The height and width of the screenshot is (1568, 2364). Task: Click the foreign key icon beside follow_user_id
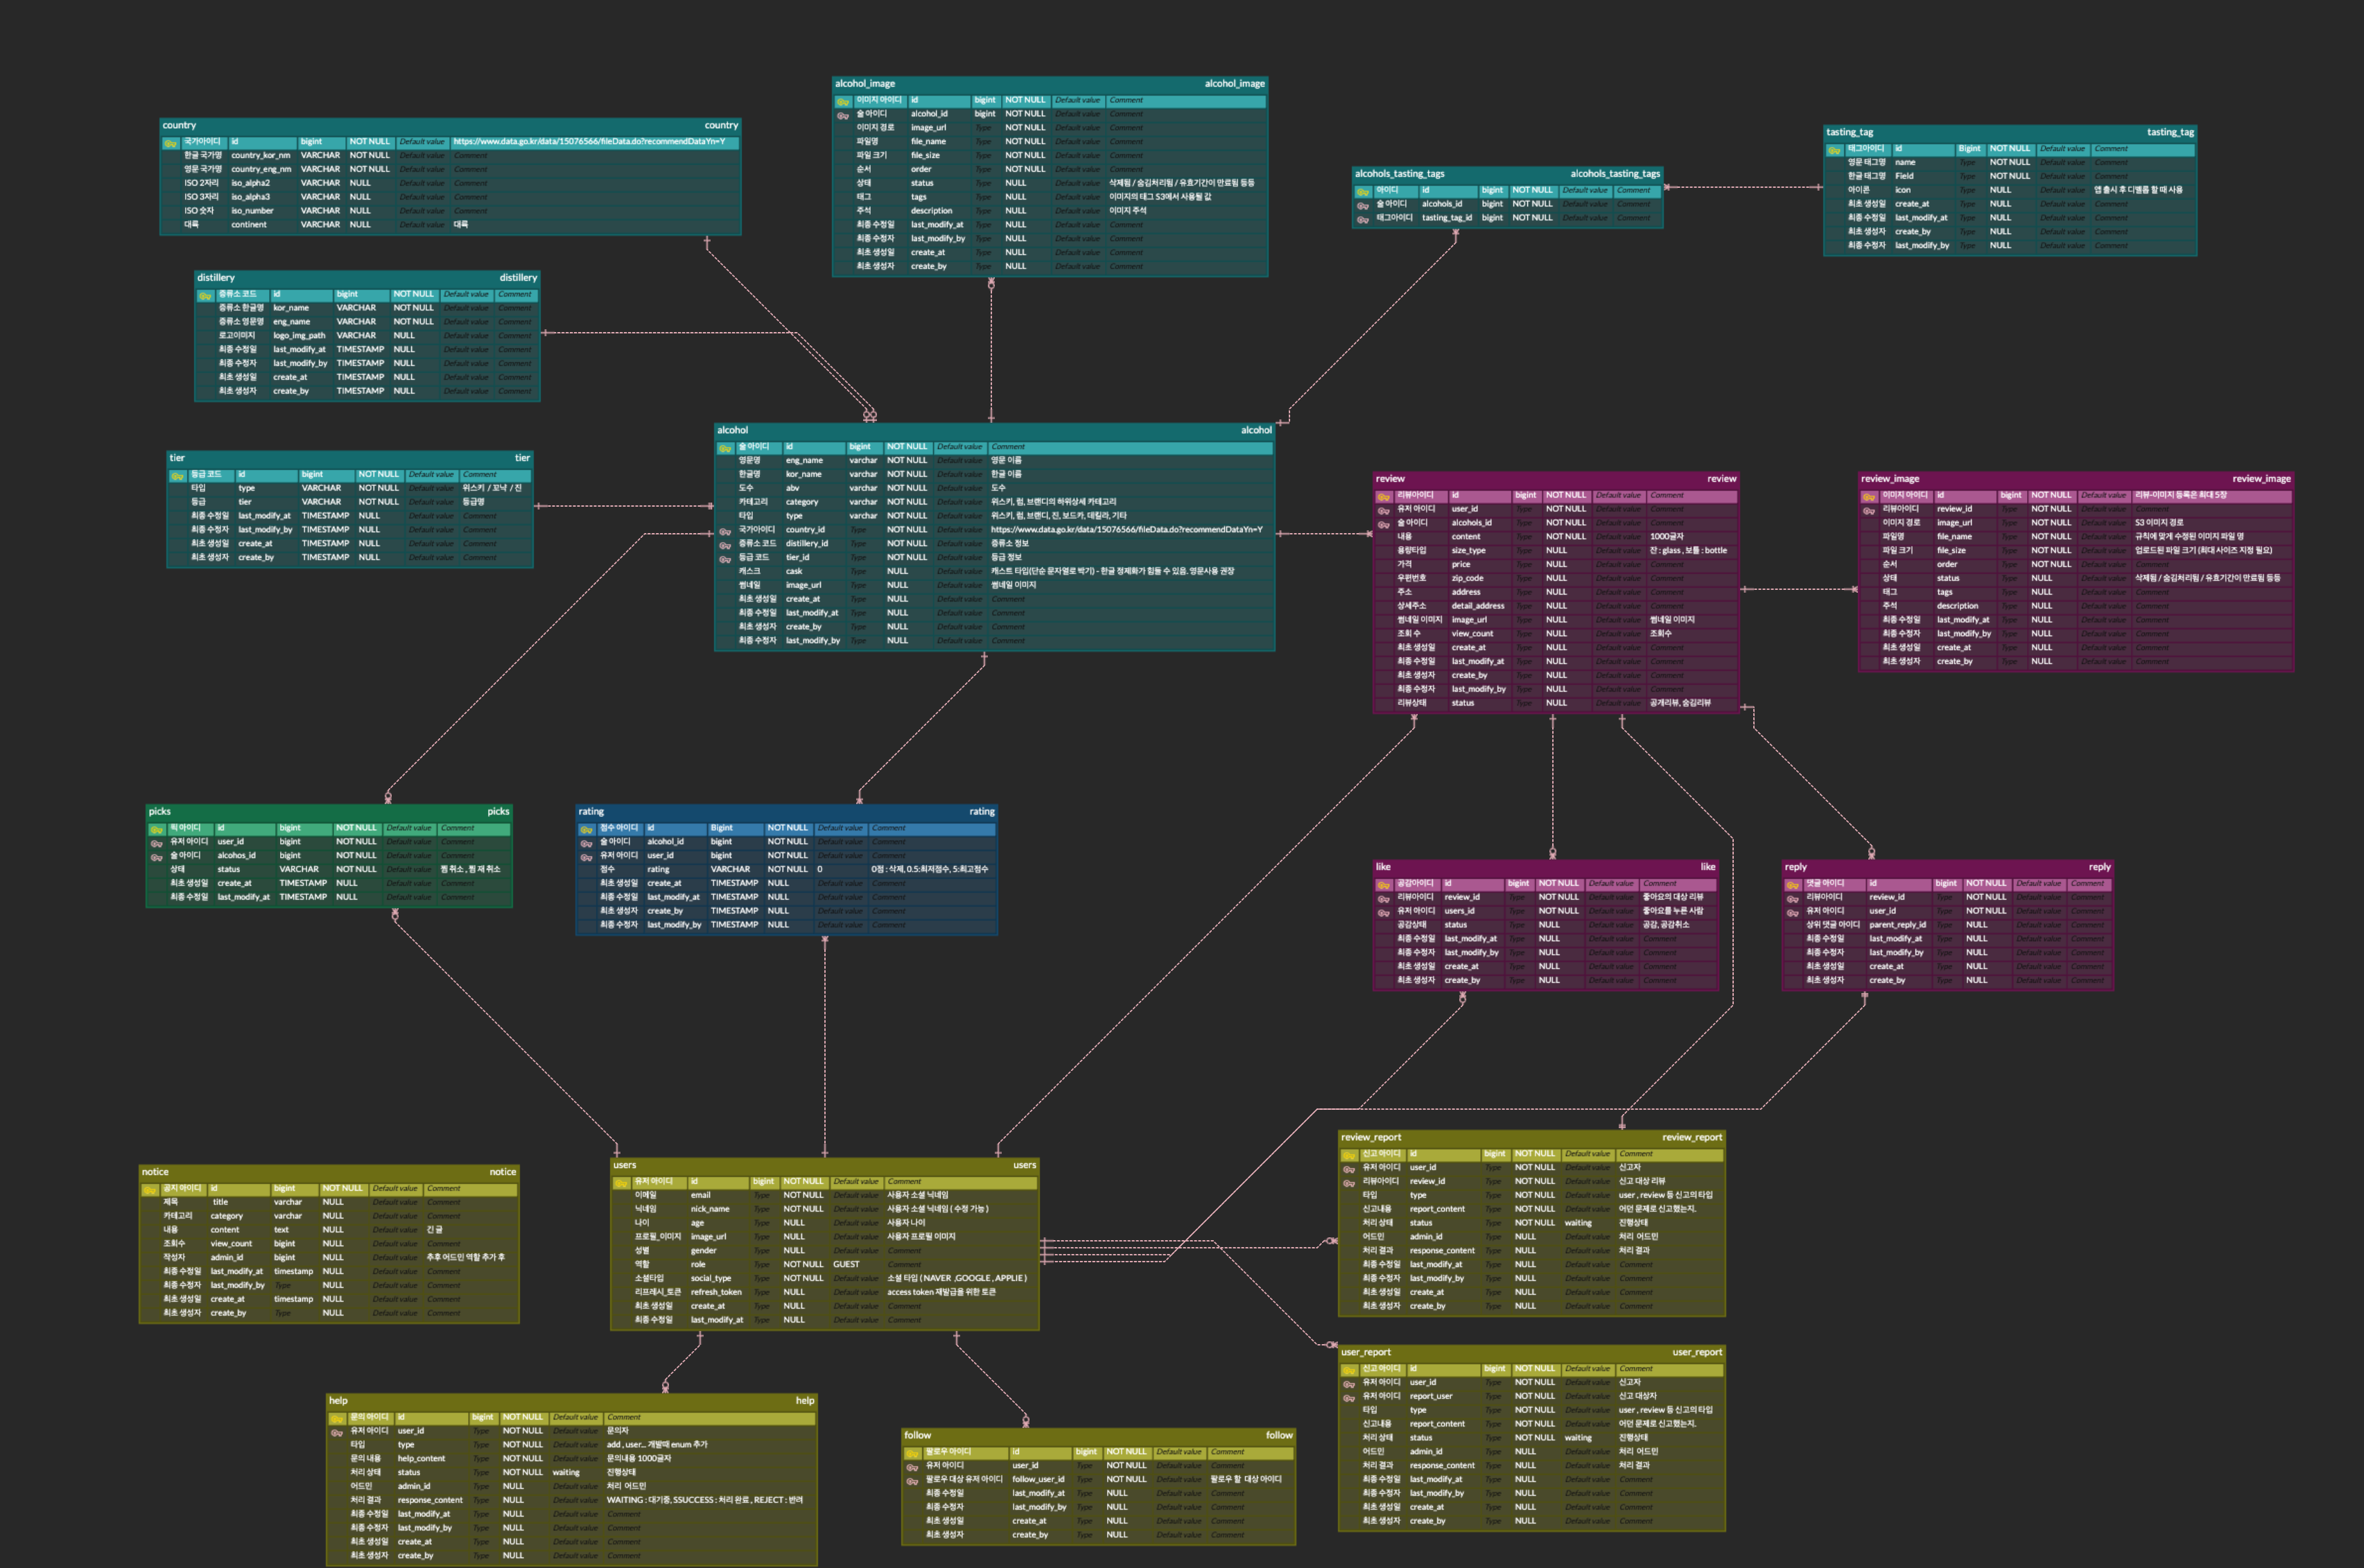click(x=912, y=1481)
